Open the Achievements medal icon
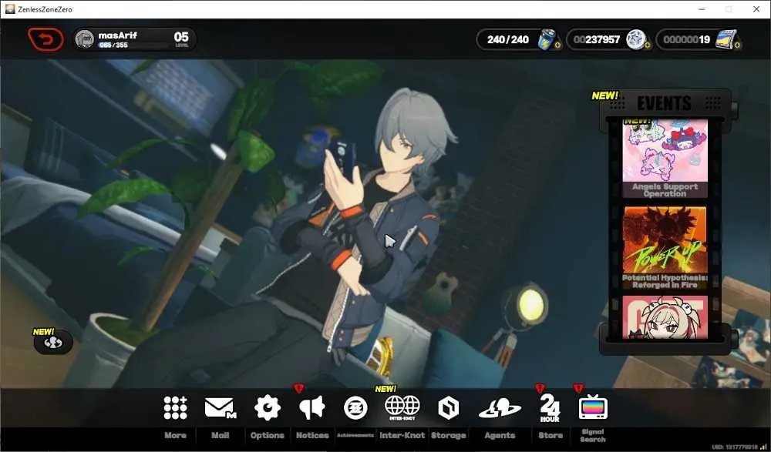The image size is (771, 452). tap(355, 408)
